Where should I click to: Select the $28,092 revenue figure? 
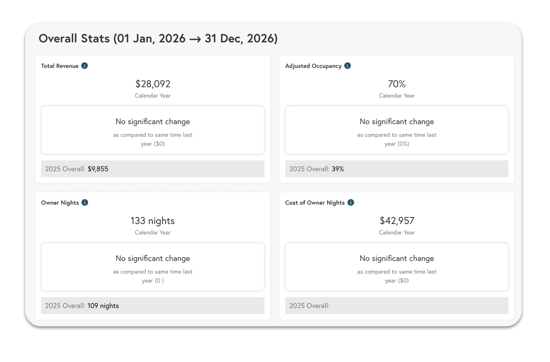click(152, 84)
